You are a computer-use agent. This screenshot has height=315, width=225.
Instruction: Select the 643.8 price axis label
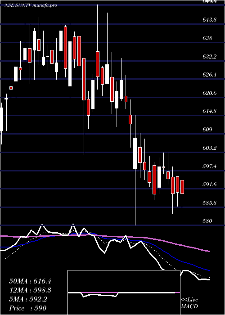210,20
